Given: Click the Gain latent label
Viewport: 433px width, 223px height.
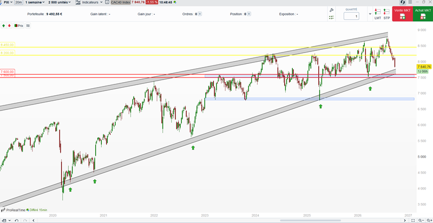Looking at the screenshot, I should (99, 14).
